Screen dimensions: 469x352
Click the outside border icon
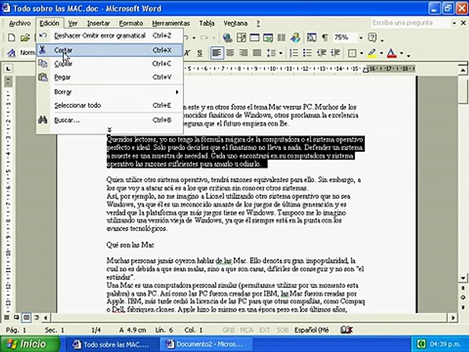point(352,53)
